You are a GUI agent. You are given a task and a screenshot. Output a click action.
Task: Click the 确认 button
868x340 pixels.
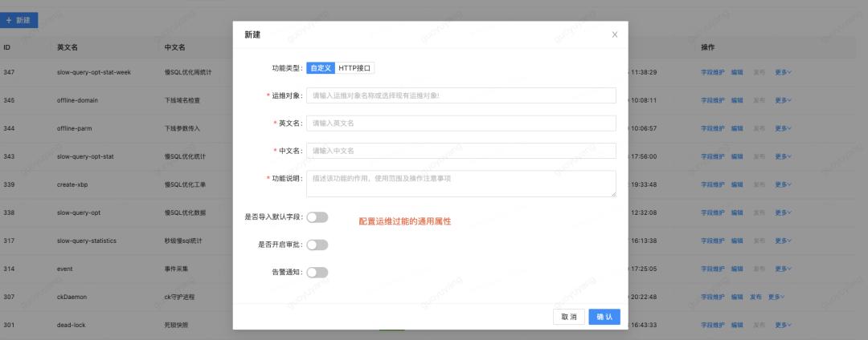tap(604, 317)
